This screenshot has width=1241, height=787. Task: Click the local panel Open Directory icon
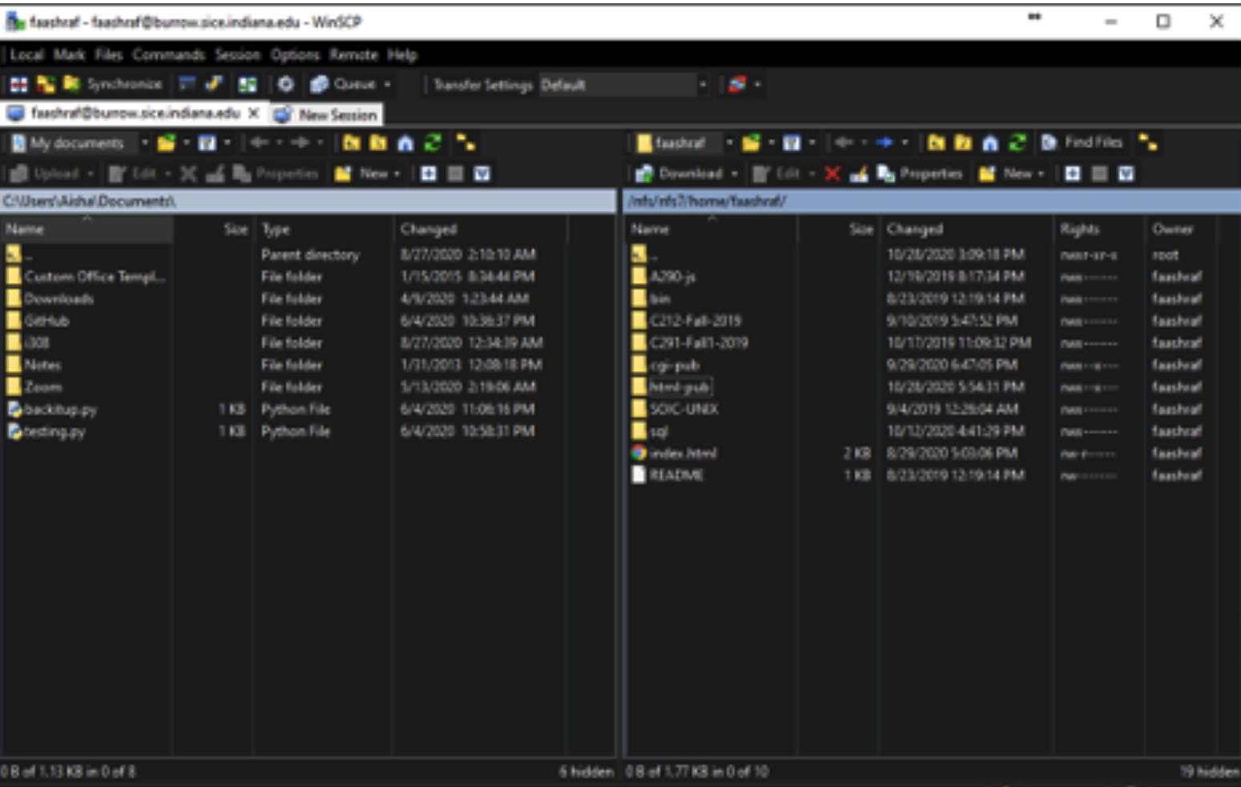(166, 143)
